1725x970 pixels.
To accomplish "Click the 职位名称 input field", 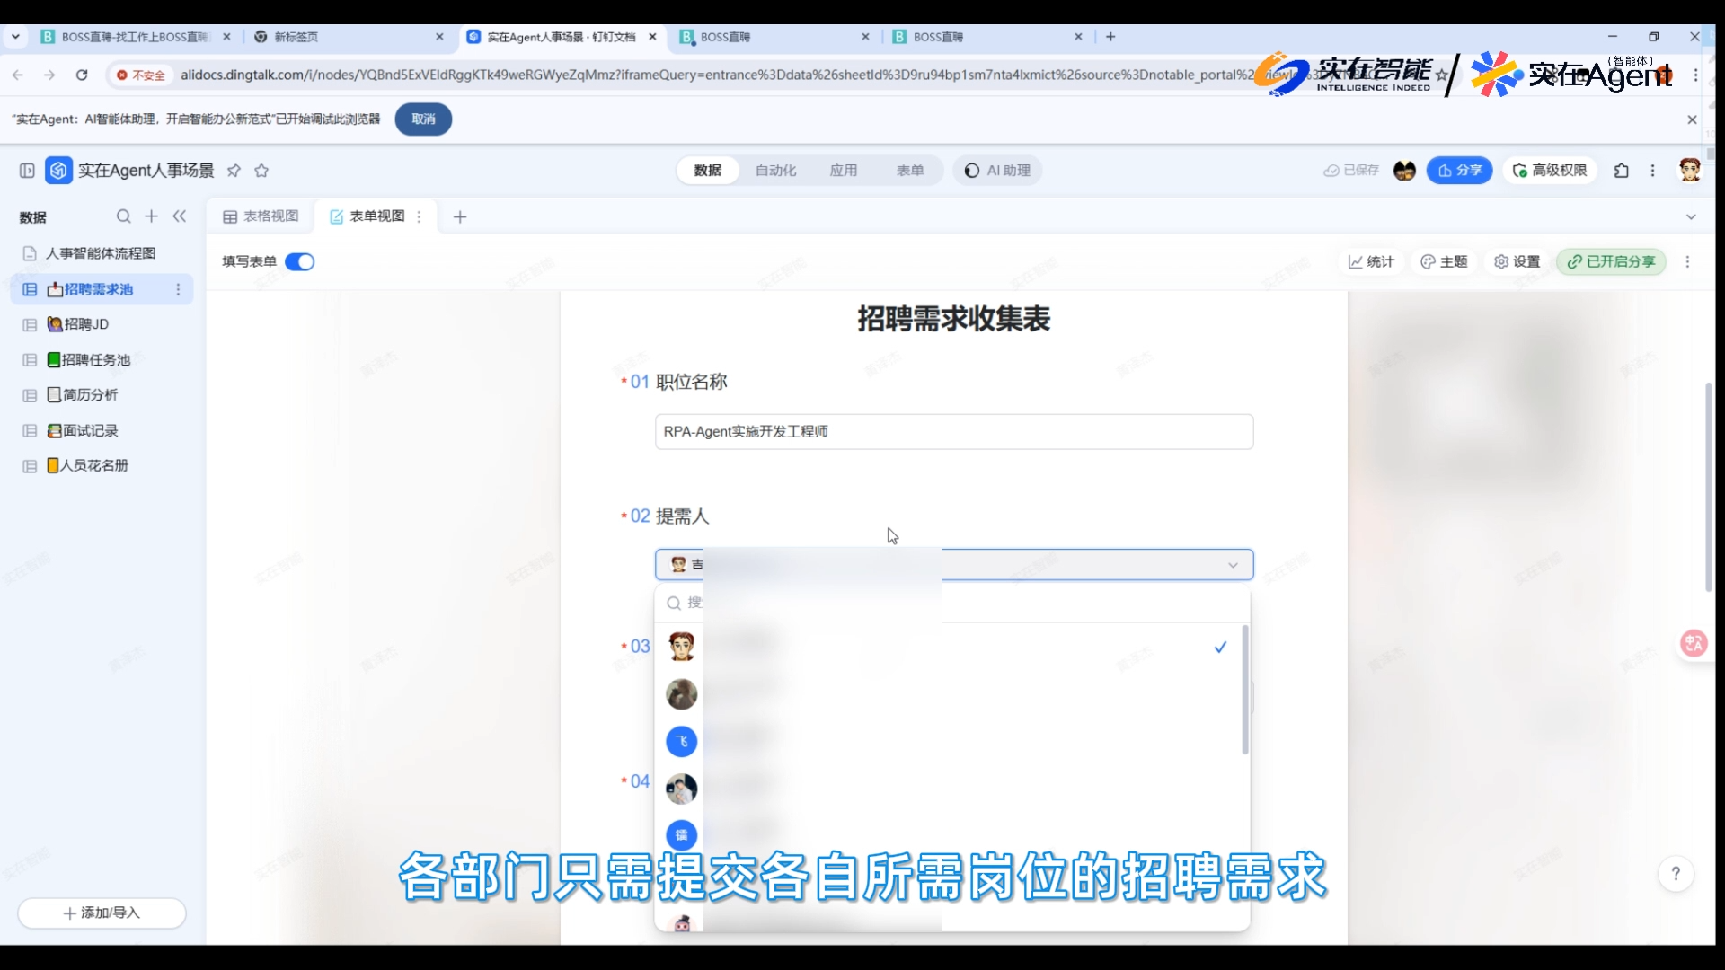I will (953, 431).
